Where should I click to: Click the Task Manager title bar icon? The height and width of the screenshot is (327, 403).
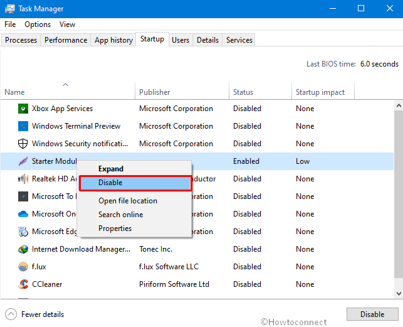click(x=10, y=9)
